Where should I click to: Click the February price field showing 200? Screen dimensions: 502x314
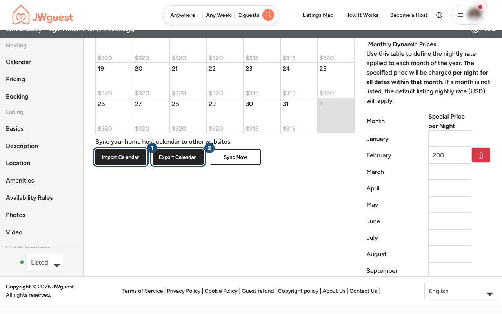pyautogui.click(x=450, y=155)
